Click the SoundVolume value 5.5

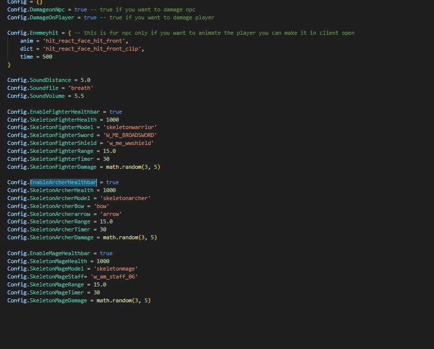(x=79, y=96)
